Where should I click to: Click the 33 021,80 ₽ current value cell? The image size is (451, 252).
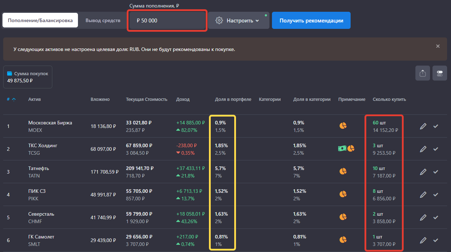(x=139, y=123)
